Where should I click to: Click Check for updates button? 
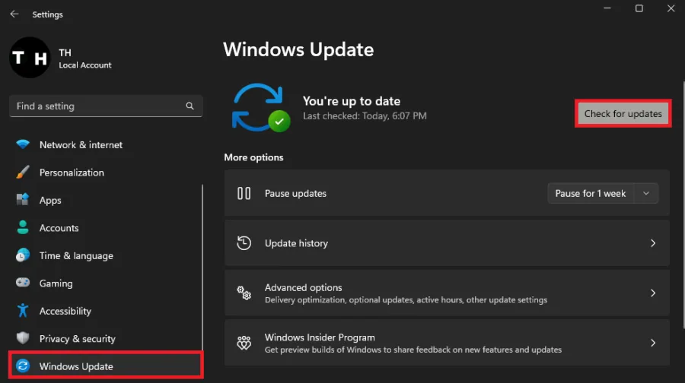tap(623, 113)
